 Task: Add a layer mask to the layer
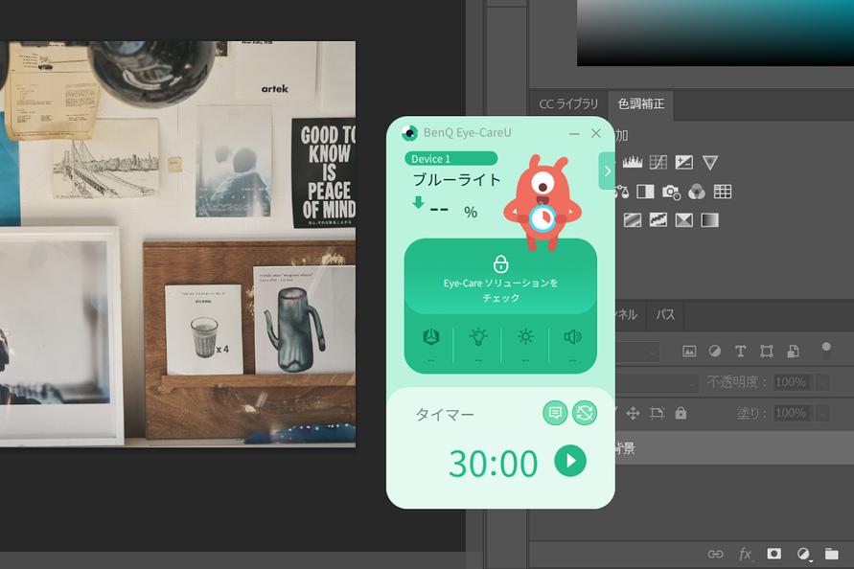point(773,554)
